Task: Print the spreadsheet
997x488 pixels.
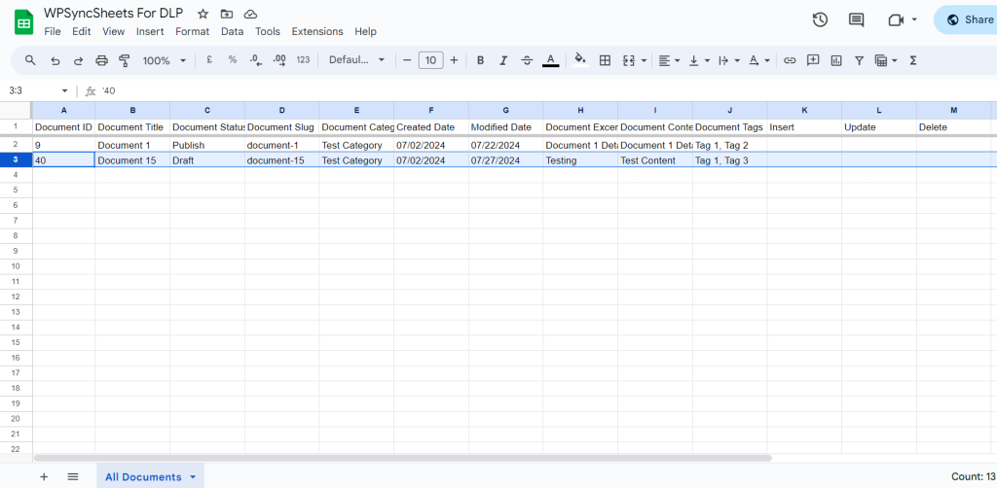Action: (101, 60)
